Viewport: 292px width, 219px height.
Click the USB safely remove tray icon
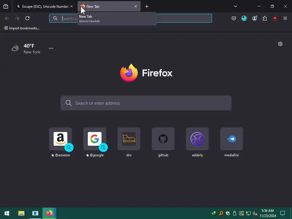point(235,213)
